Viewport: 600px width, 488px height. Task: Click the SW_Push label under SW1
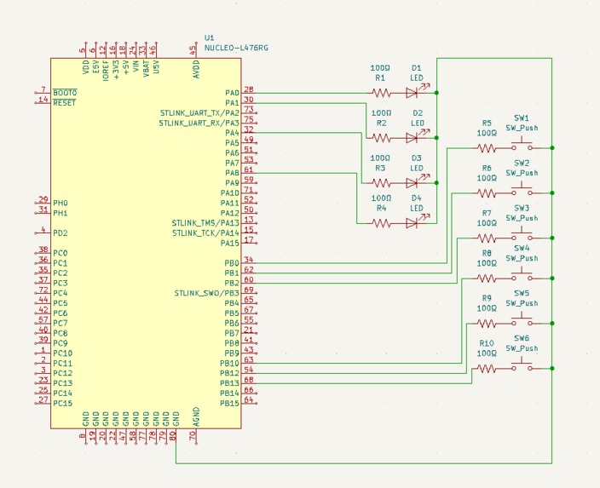coord(522,128)
